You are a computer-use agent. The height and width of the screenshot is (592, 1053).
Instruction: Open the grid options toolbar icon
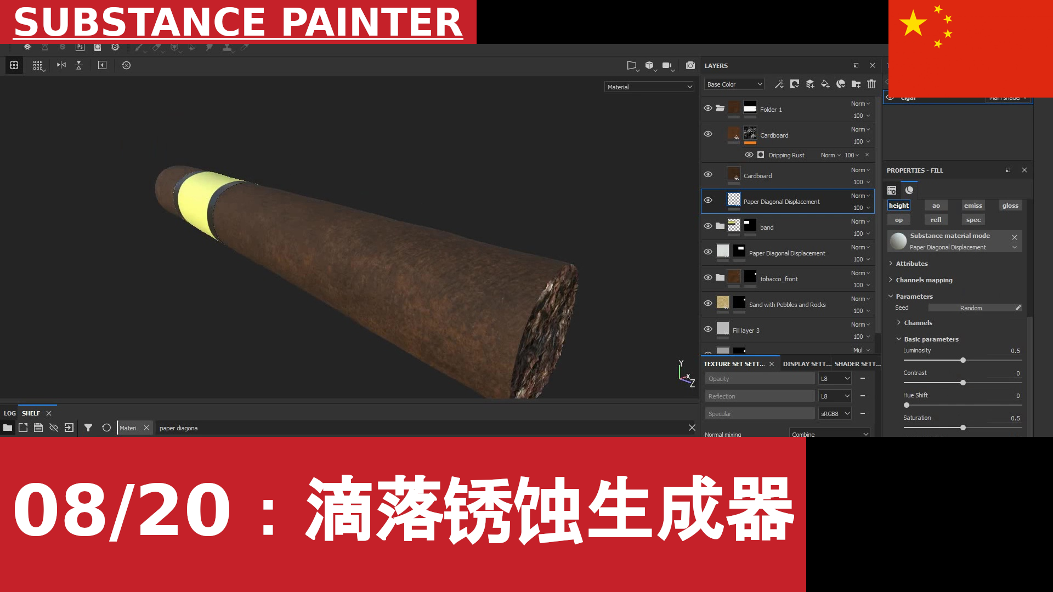tap(38, 65)
